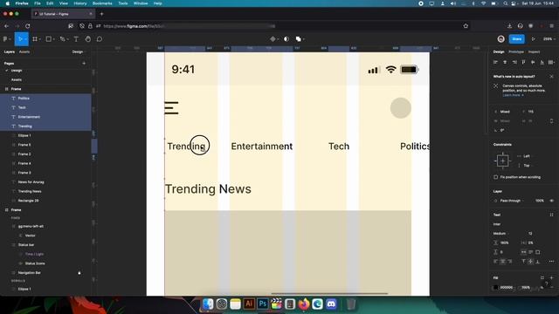Set text vertical align middle
Screen dimensions: 559x314
click(530, 262)
